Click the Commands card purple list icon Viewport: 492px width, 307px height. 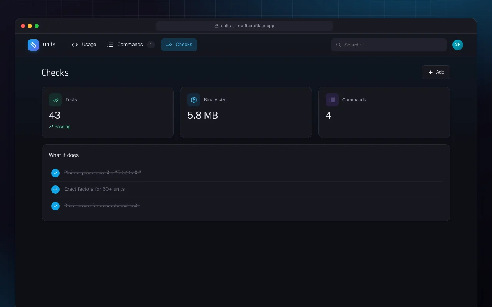click(332, 100)
